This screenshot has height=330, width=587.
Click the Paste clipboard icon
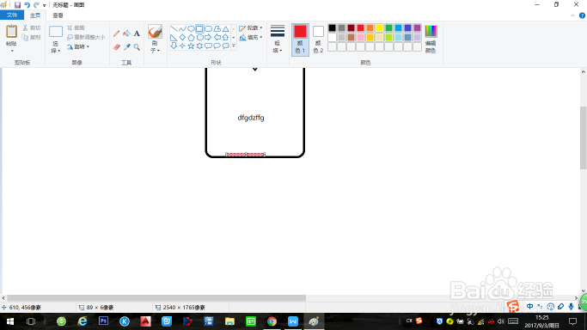tap(12, 32)
